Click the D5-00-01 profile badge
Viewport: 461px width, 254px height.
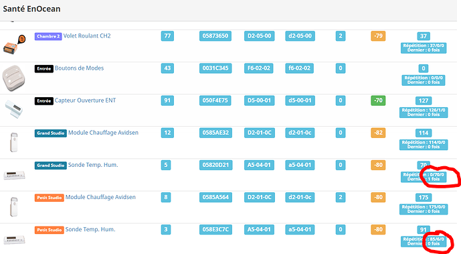coord(259,101)
